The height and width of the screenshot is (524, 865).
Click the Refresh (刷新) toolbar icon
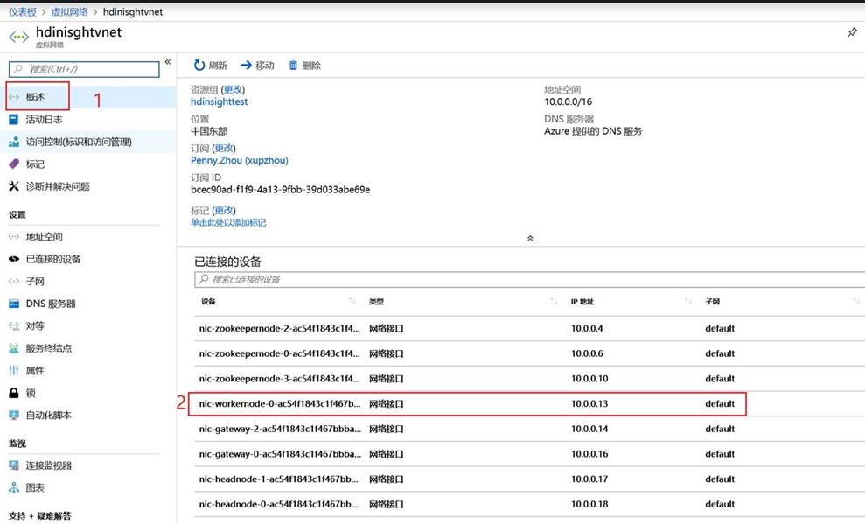(200, 66)
